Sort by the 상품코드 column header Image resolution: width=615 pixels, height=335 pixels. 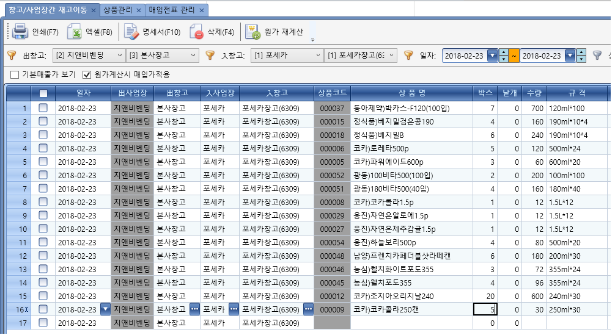332,93
